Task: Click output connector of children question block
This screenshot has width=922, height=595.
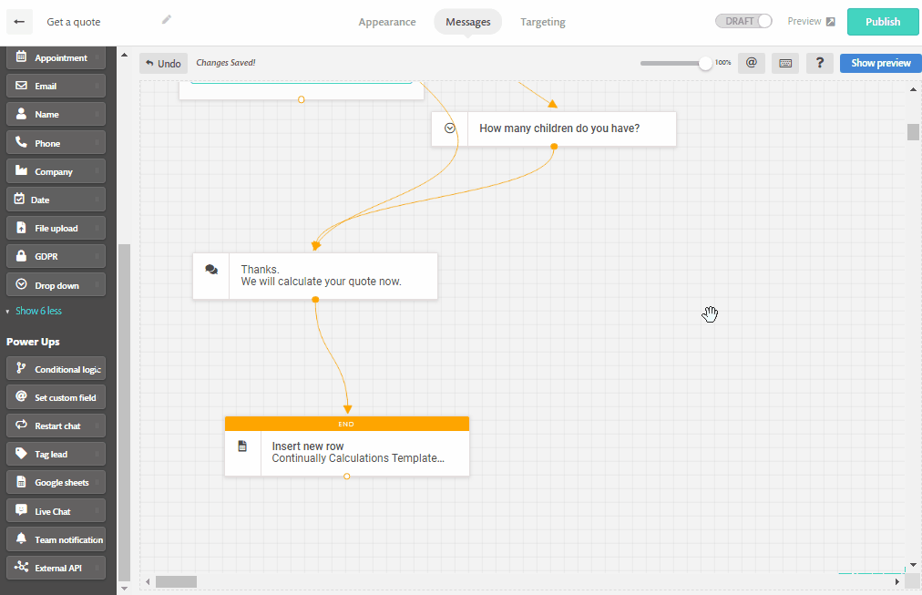Action: pyautogui.click(x=554, y=147)
